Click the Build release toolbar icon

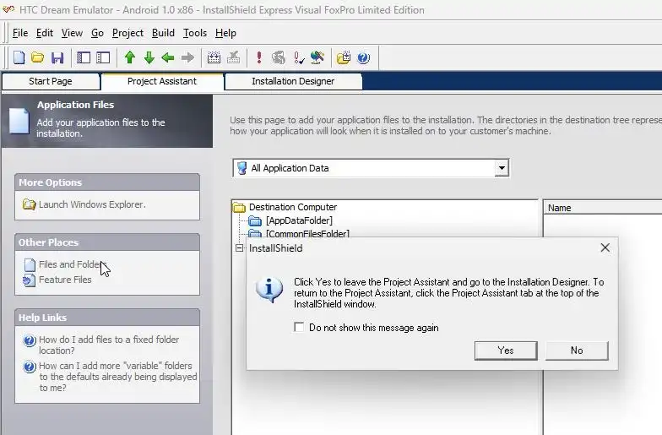pos(214,57)
